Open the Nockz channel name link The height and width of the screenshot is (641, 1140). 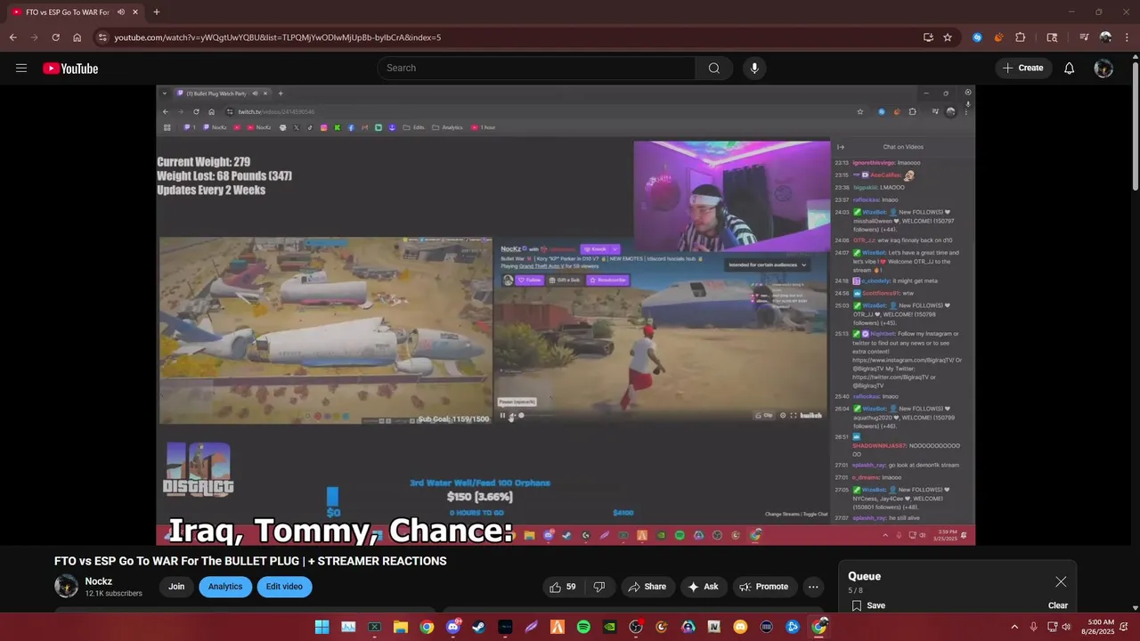coord(99,581)
